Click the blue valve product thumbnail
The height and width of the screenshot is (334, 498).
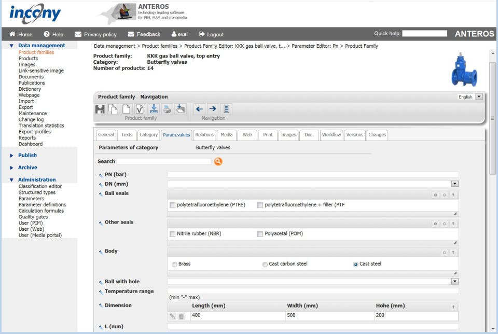tap(464, 69)
